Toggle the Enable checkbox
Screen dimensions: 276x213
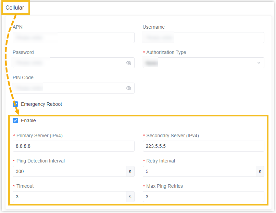[x=15, y=120]
